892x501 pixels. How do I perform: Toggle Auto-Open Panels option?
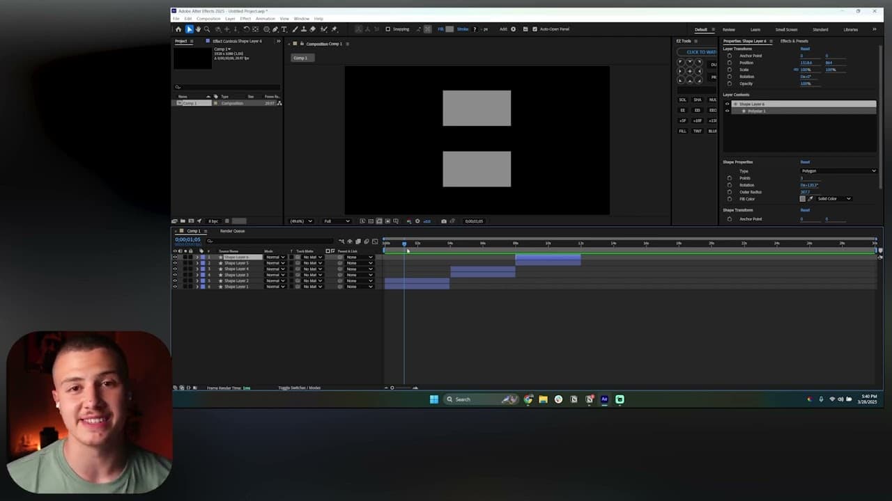[536, 29]
